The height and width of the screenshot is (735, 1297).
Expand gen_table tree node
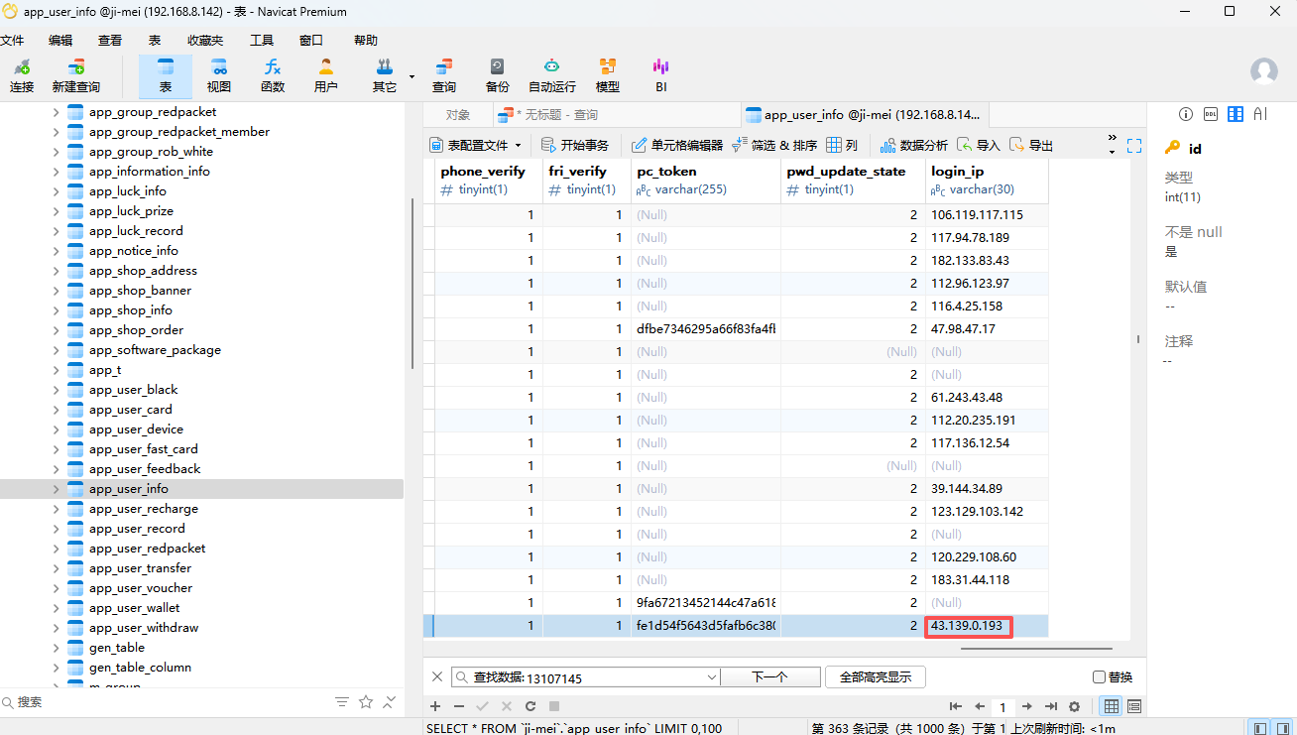(x=56, y=648)
